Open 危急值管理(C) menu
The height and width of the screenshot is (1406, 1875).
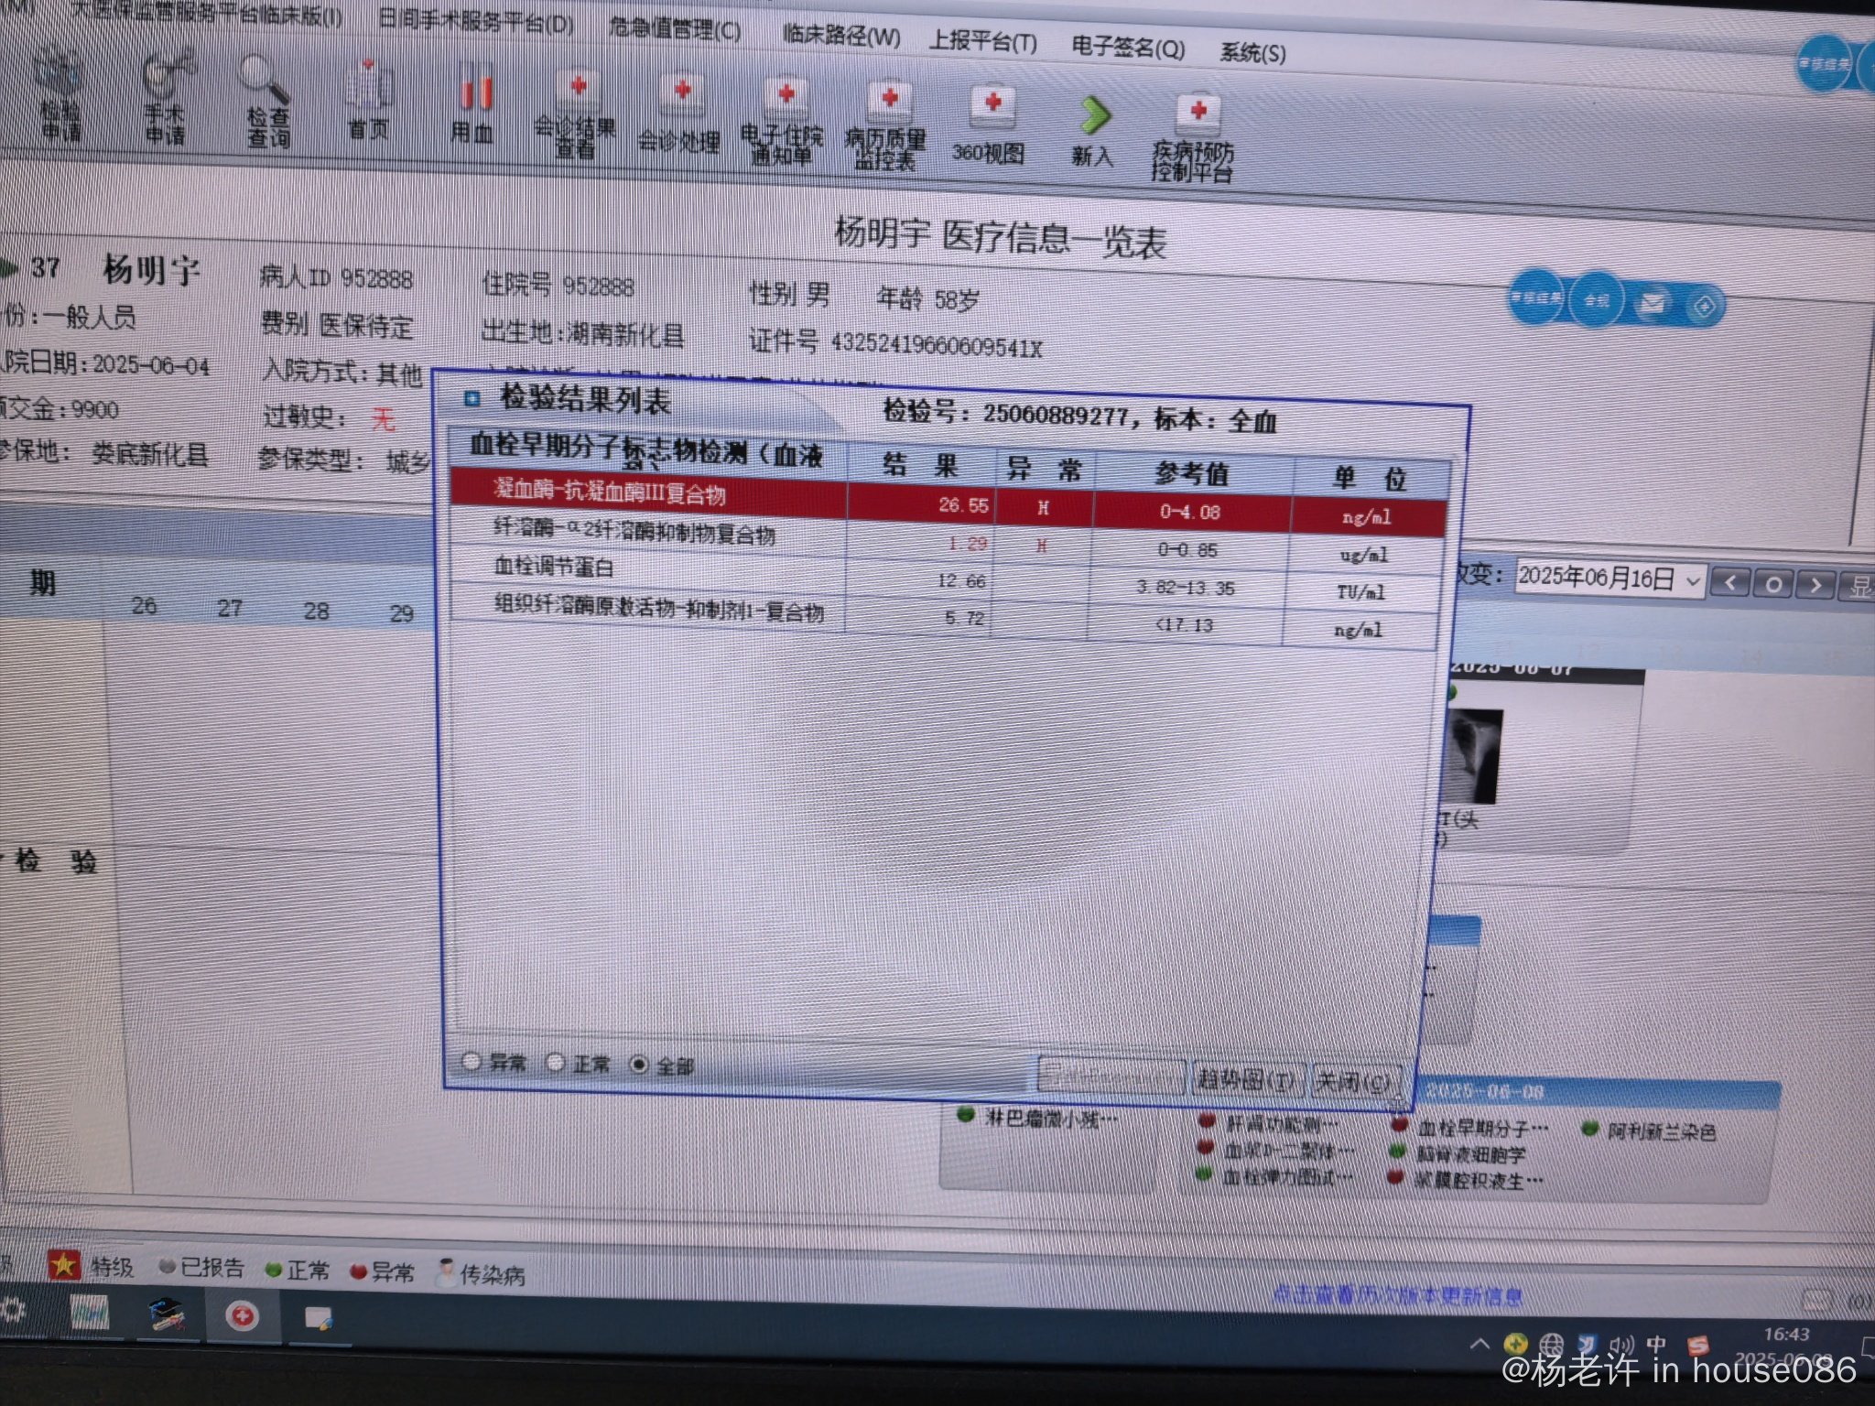tap(675, 27)
